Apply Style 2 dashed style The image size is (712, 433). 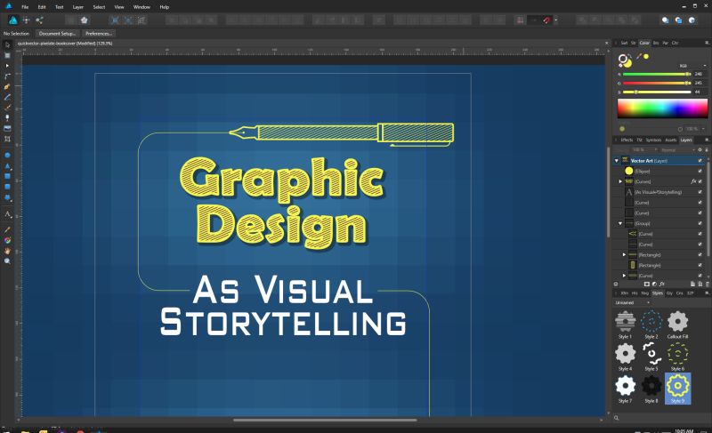point(651,325)
